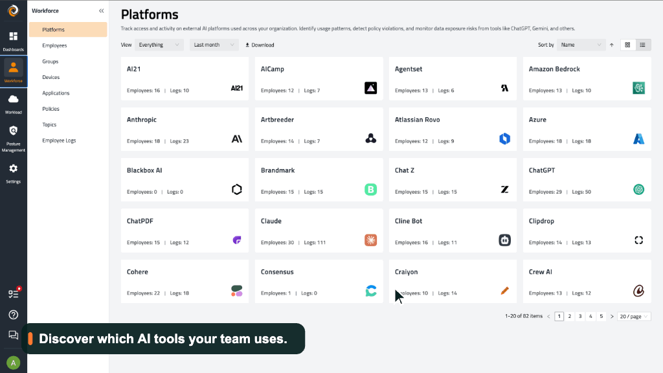Click the Amazon Bedrock logo icon

coord(639,88)
